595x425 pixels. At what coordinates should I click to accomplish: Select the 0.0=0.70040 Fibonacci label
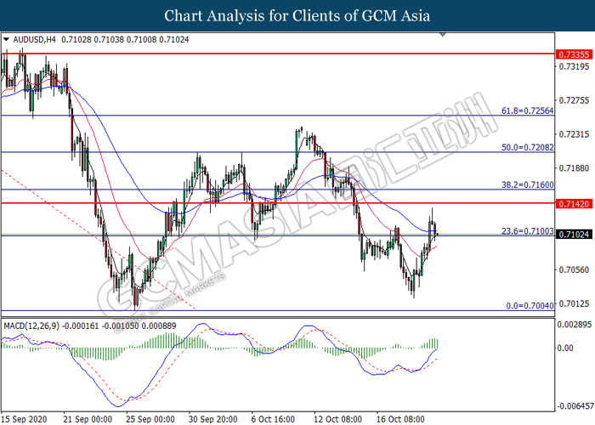(530, 305)
